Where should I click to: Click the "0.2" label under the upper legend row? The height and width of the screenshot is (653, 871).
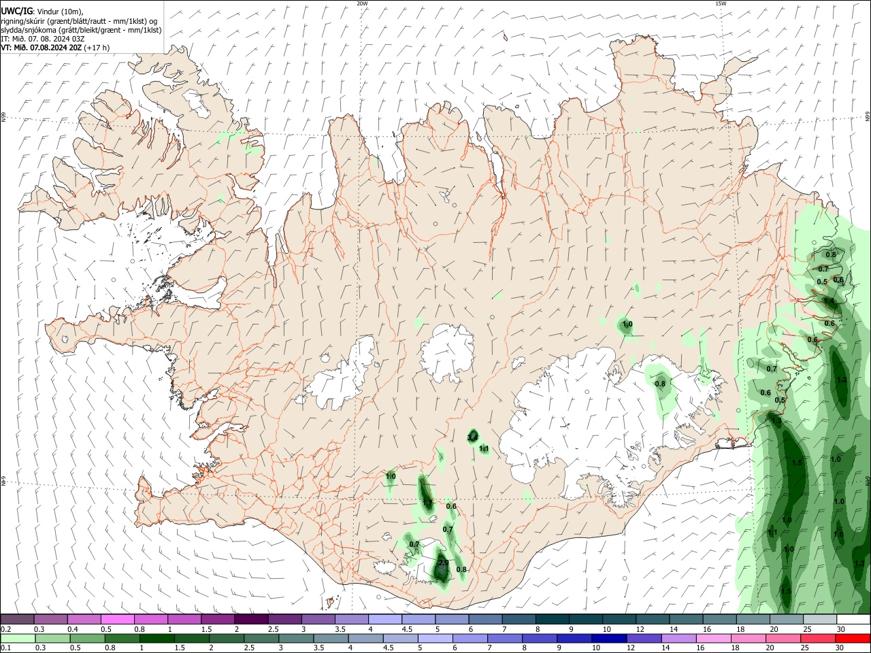(6, 629)
